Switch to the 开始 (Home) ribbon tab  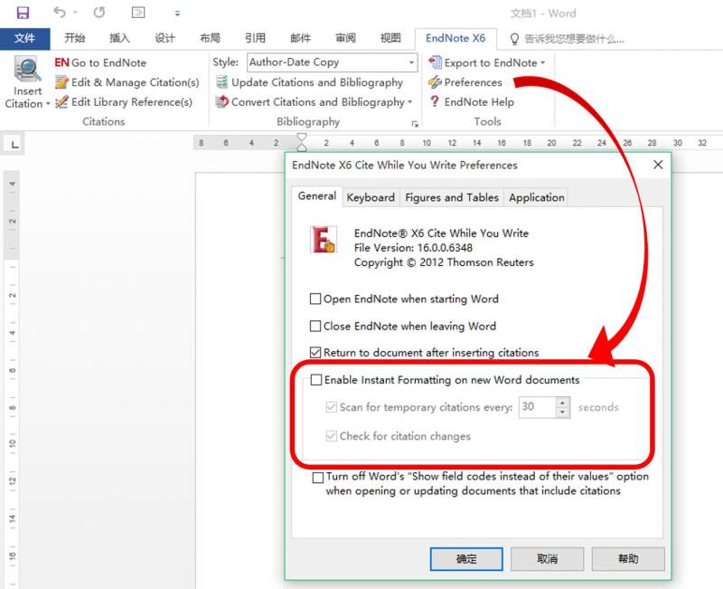click(x=74, y=38)
